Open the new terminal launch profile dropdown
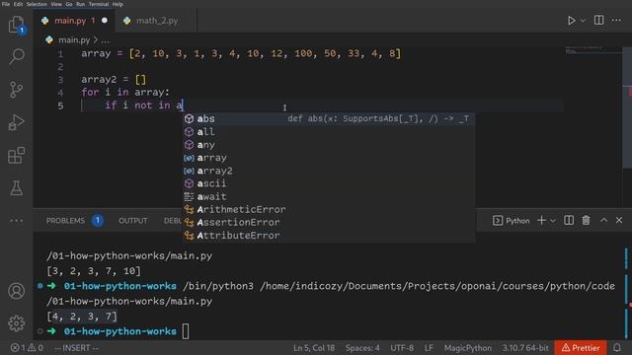This screenshot has height=355, width=632. (x=553, y=221)
